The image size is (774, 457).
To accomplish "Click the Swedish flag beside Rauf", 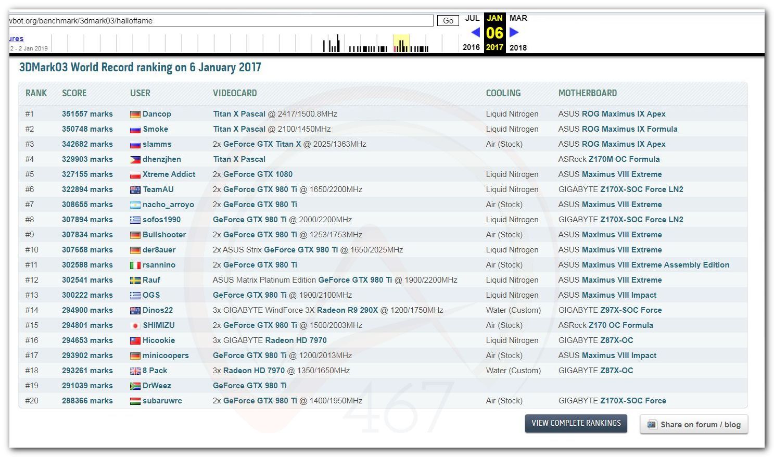I will tap(135, 281).
